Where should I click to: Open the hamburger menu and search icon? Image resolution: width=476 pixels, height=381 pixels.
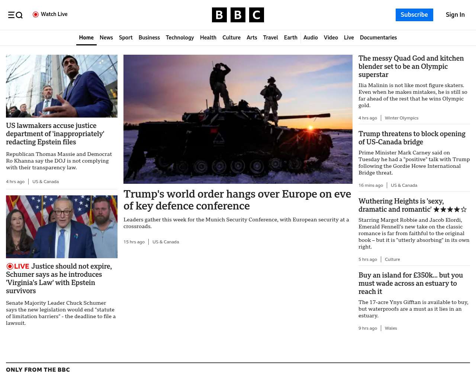coord(15,15)
